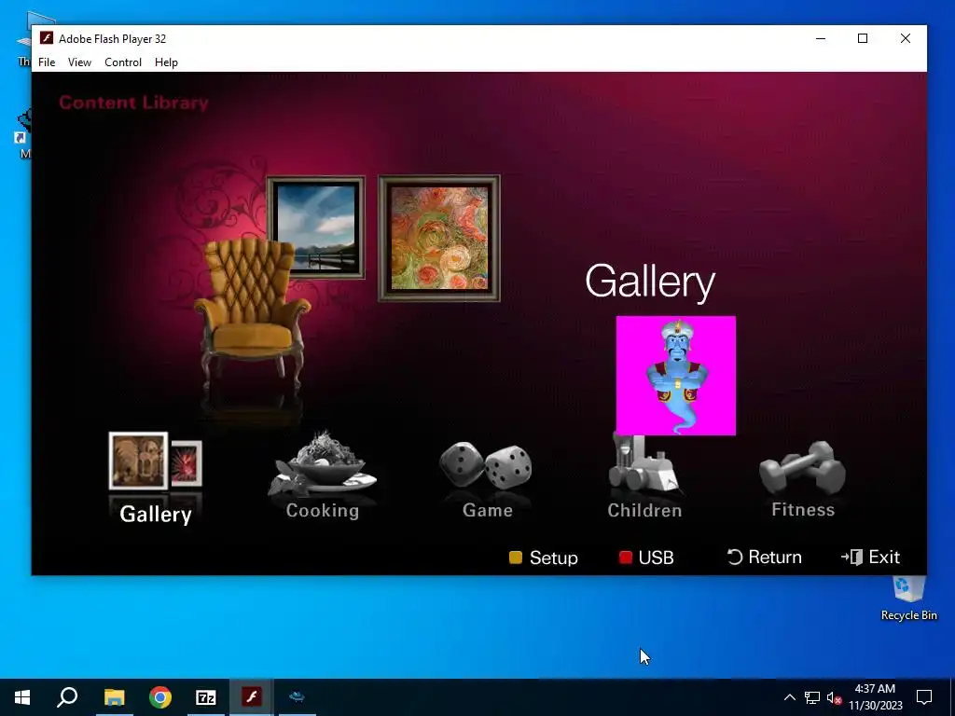Click the floral roses framed painting

(439, 238)
